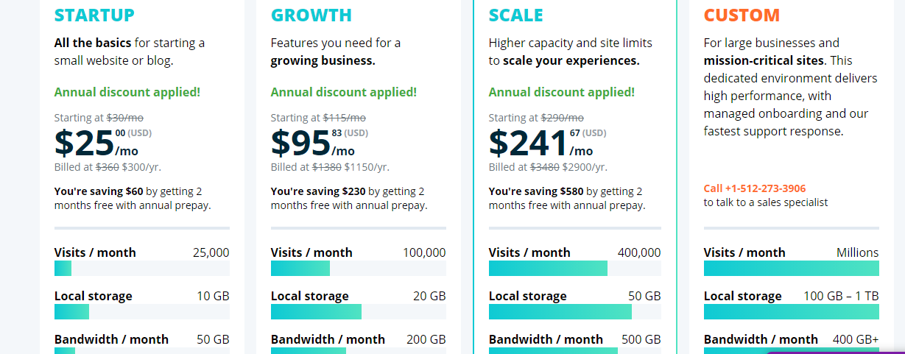The width and height of the screenshot is (905, 354).
Task: Click the Call +1-512-273-3906 sales link
Action: 755,188
